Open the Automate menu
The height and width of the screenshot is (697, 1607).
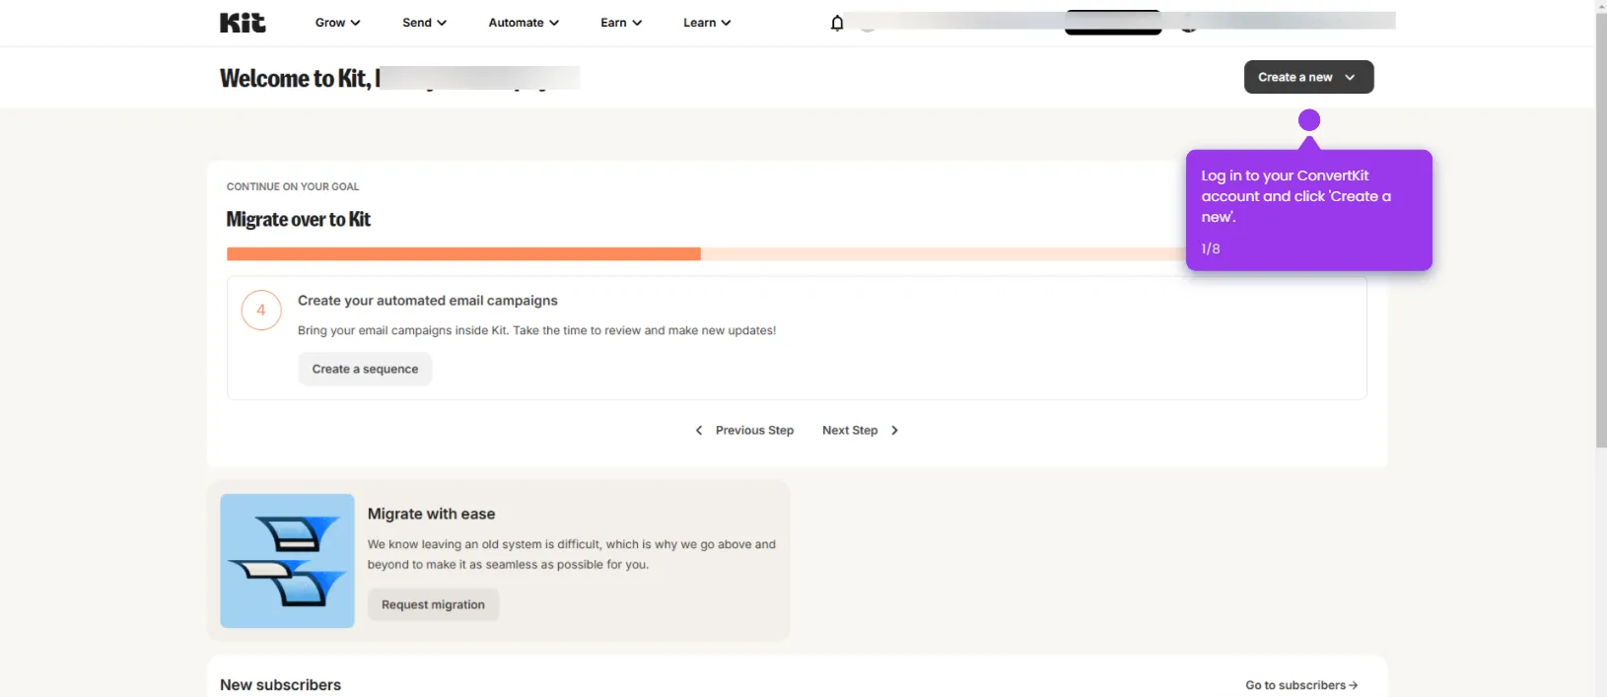coord(524,23)
